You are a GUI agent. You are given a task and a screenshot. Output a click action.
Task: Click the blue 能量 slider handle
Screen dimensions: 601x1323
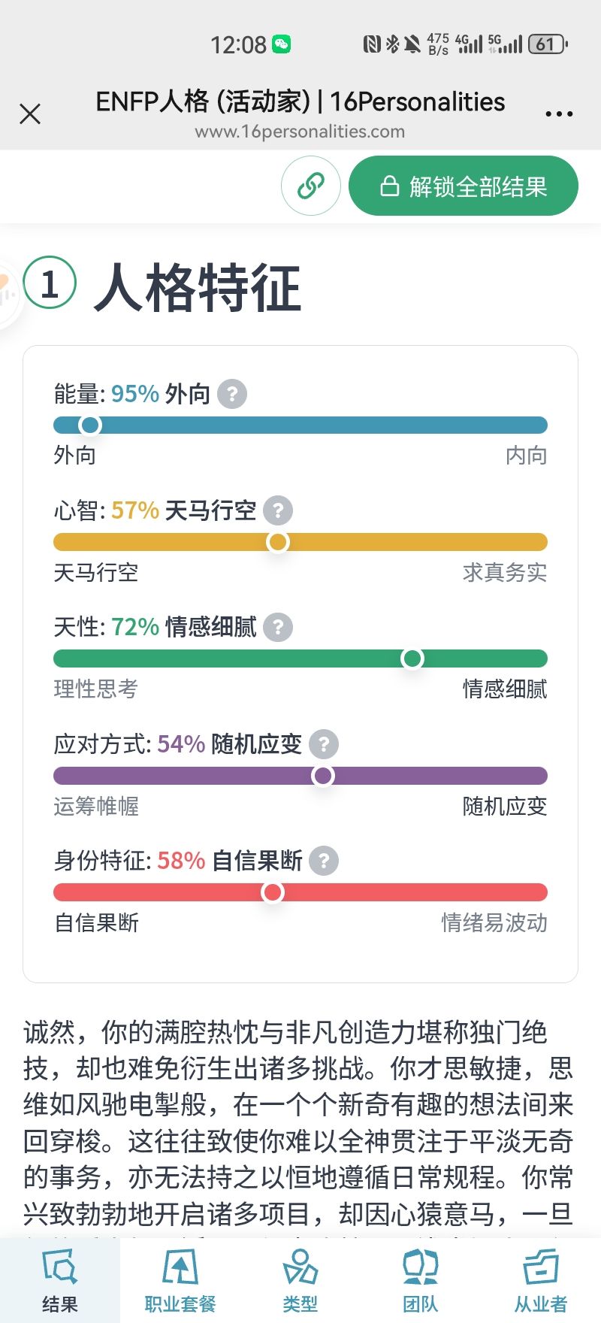pos(90,425)
